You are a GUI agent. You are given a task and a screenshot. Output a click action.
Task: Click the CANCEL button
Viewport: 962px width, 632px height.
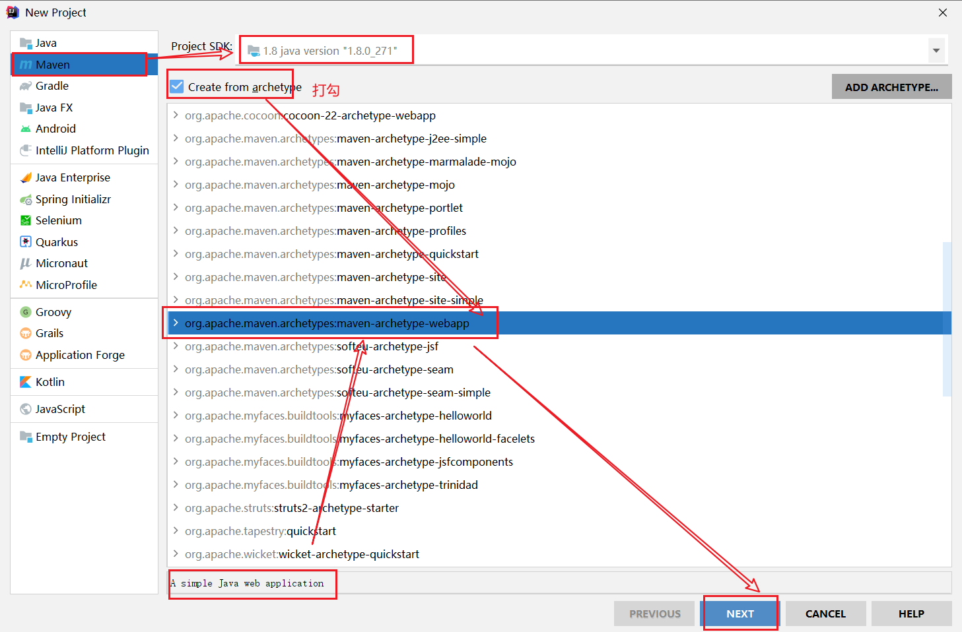[x=825, y=614]
